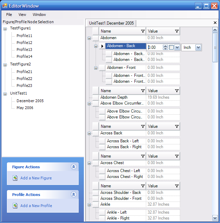Viewport: 220px width, 223px height.
Task: Open the Inch unit dropdown
Action: pos(198,47)
